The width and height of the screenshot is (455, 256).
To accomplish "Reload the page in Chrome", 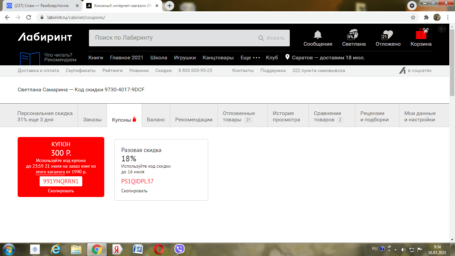I will coord(29,17).
